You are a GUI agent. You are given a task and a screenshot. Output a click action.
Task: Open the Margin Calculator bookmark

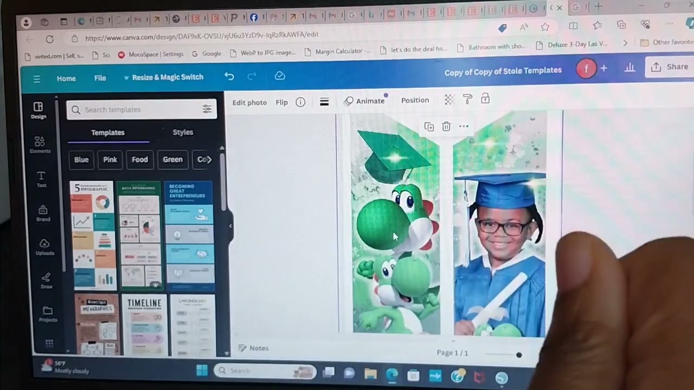click(x=337, y=51)
